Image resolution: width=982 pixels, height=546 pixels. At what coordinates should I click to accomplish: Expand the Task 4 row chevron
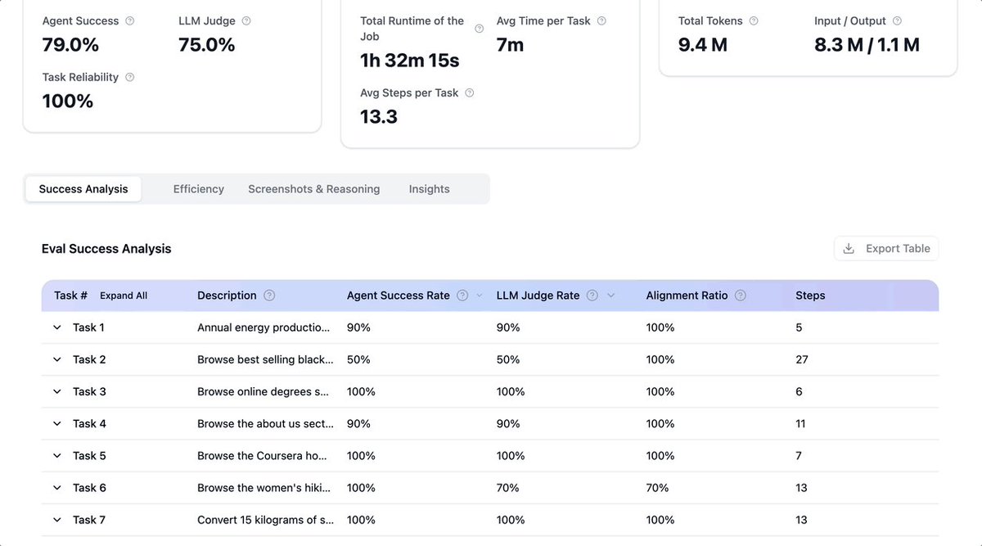coord(57,424)
